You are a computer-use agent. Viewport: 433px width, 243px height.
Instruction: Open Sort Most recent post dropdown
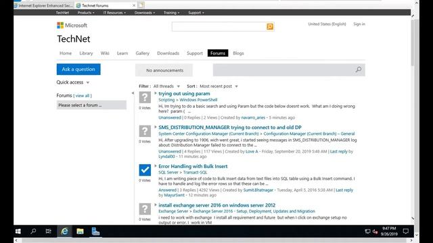(219, 86)
